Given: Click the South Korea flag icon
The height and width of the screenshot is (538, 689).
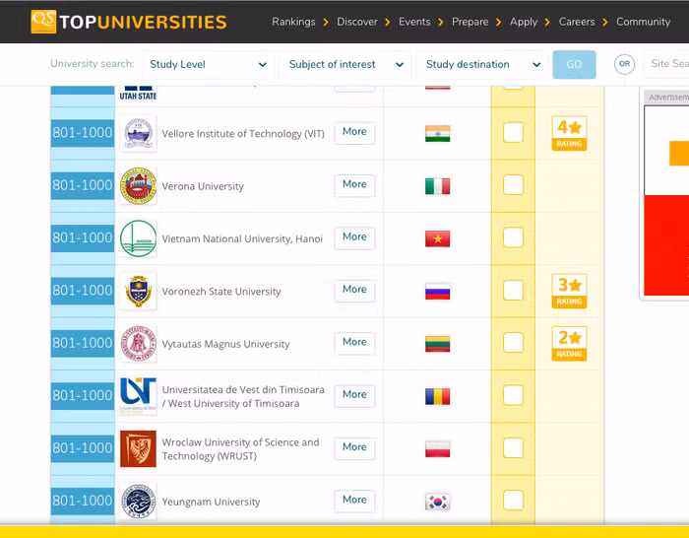Looking at the screenshot, I should [x=437, y=502].
